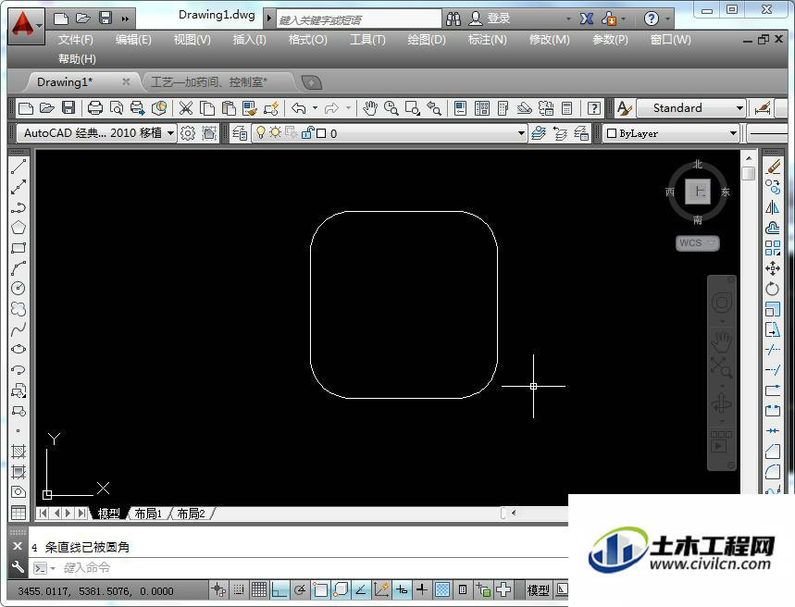Select the Polyline draw tool

coord(19,207)
